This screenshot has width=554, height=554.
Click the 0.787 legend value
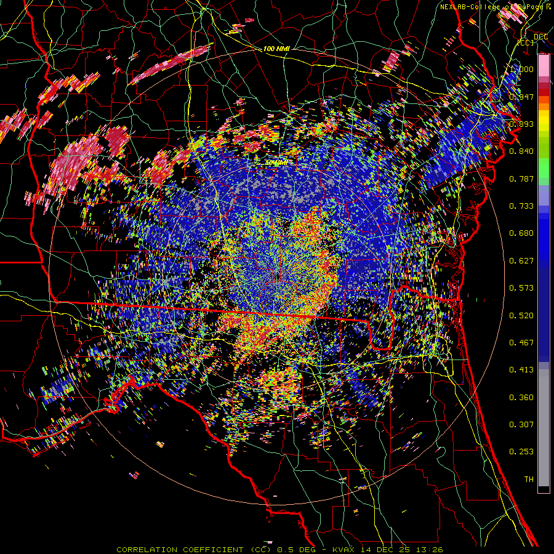tap(521, 179)
